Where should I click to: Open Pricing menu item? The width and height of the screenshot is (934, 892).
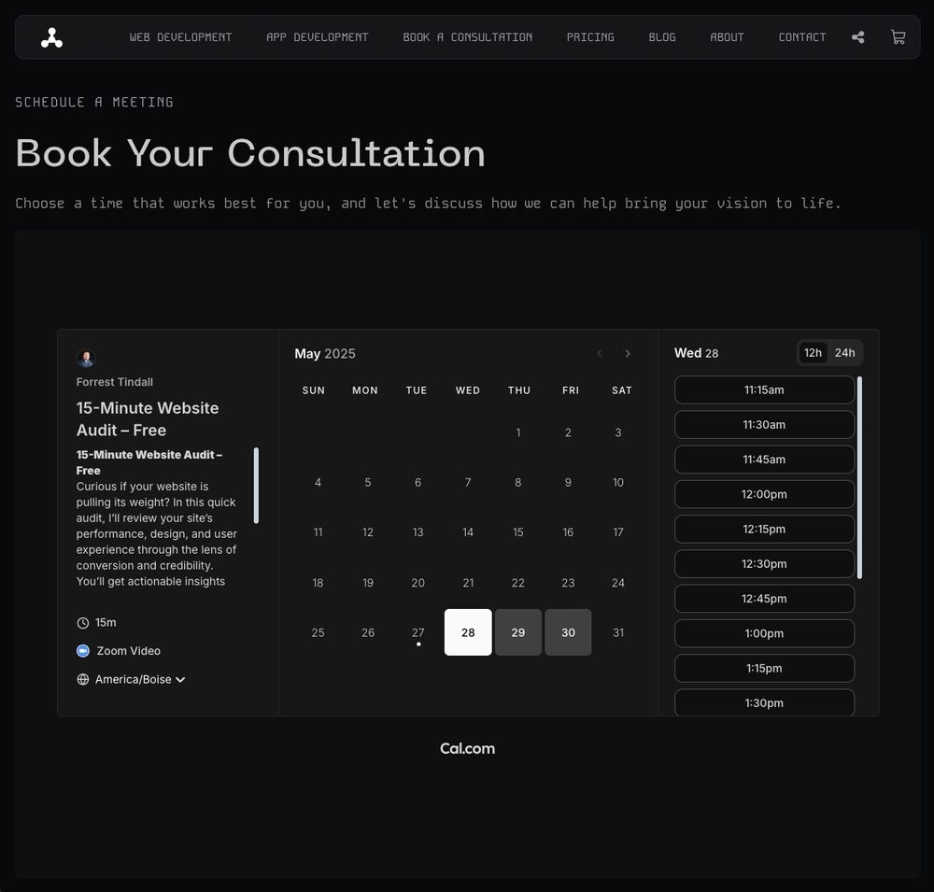point(590,37)
